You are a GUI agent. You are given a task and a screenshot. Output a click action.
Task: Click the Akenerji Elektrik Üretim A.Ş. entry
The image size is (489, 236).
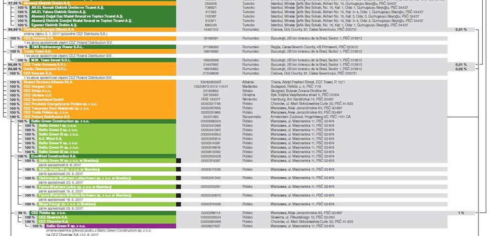[47, 3]
